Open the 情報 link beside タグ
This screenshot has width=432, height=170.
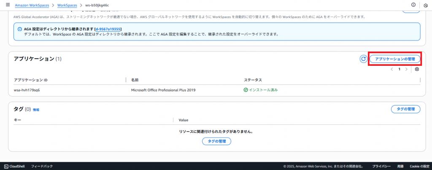point(36,110)
